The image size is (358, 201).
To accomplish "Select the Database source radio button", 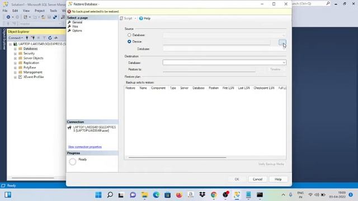I will (129, 35).
